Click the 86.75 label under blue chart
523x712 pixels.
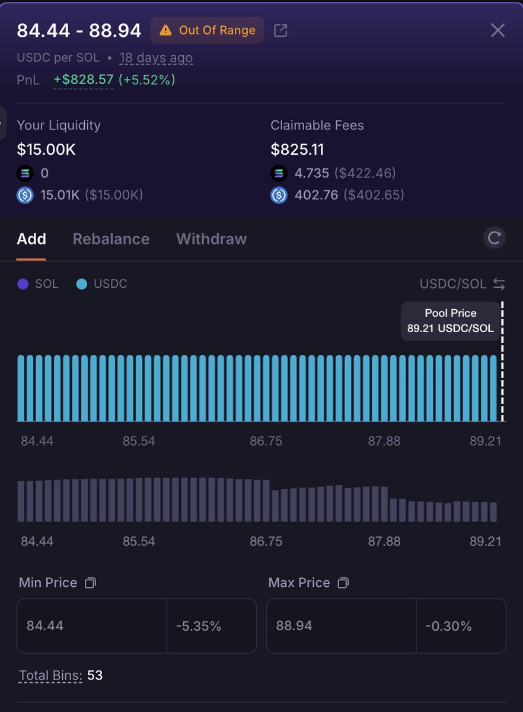pos(266,441)
